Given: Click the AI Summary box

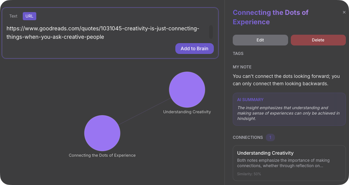Looking at the screenshot, I should coord(289,109).
